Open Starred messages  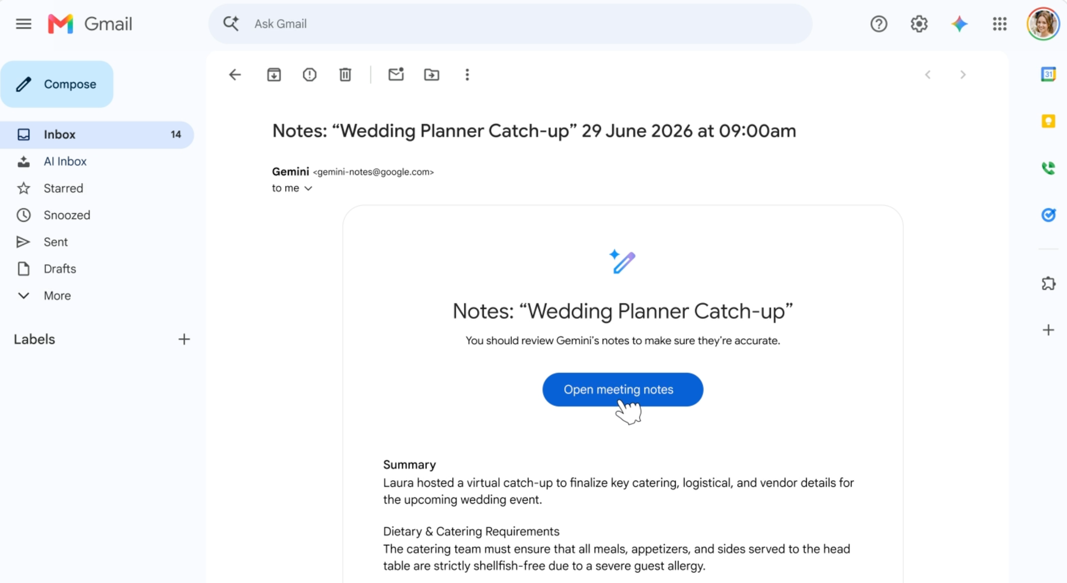coord(63,188)
